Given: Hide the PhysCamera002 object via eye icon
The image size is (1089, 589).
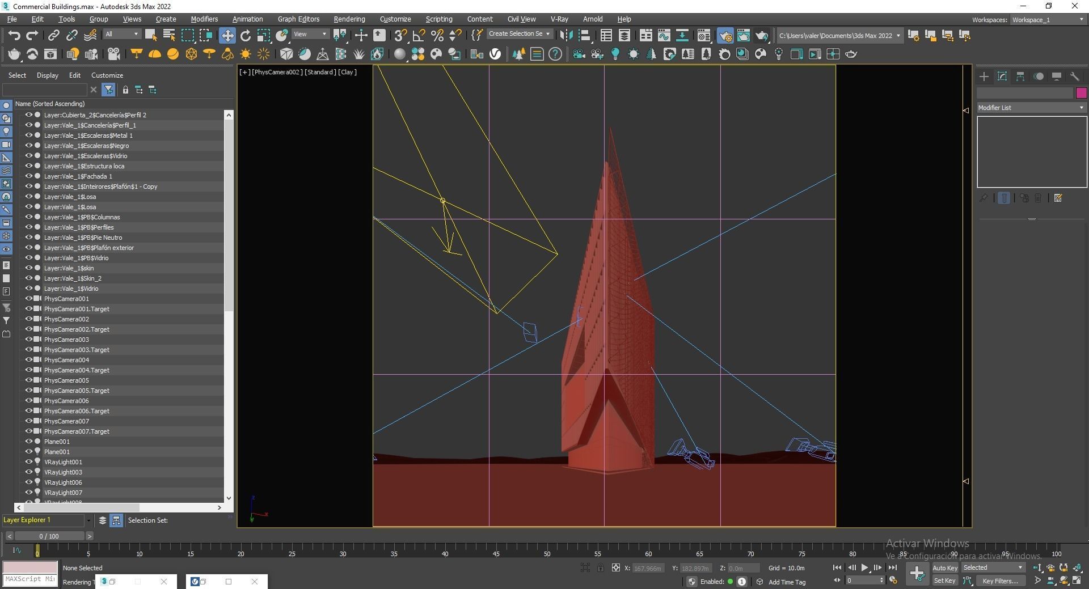Looking at the screenshot, I should coord(28,319).
